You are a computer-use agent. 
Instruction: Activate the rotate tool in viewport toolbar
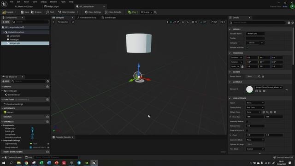[175, 22]
